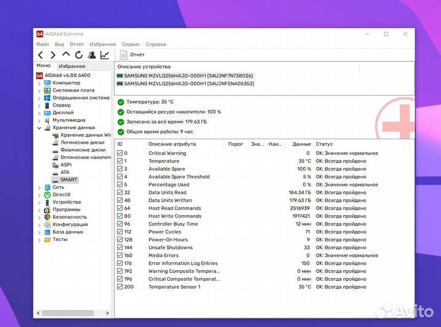Switch to the Меню sidebar tab
The height and width of the screenshot is (327, 441).
(43, 65)
